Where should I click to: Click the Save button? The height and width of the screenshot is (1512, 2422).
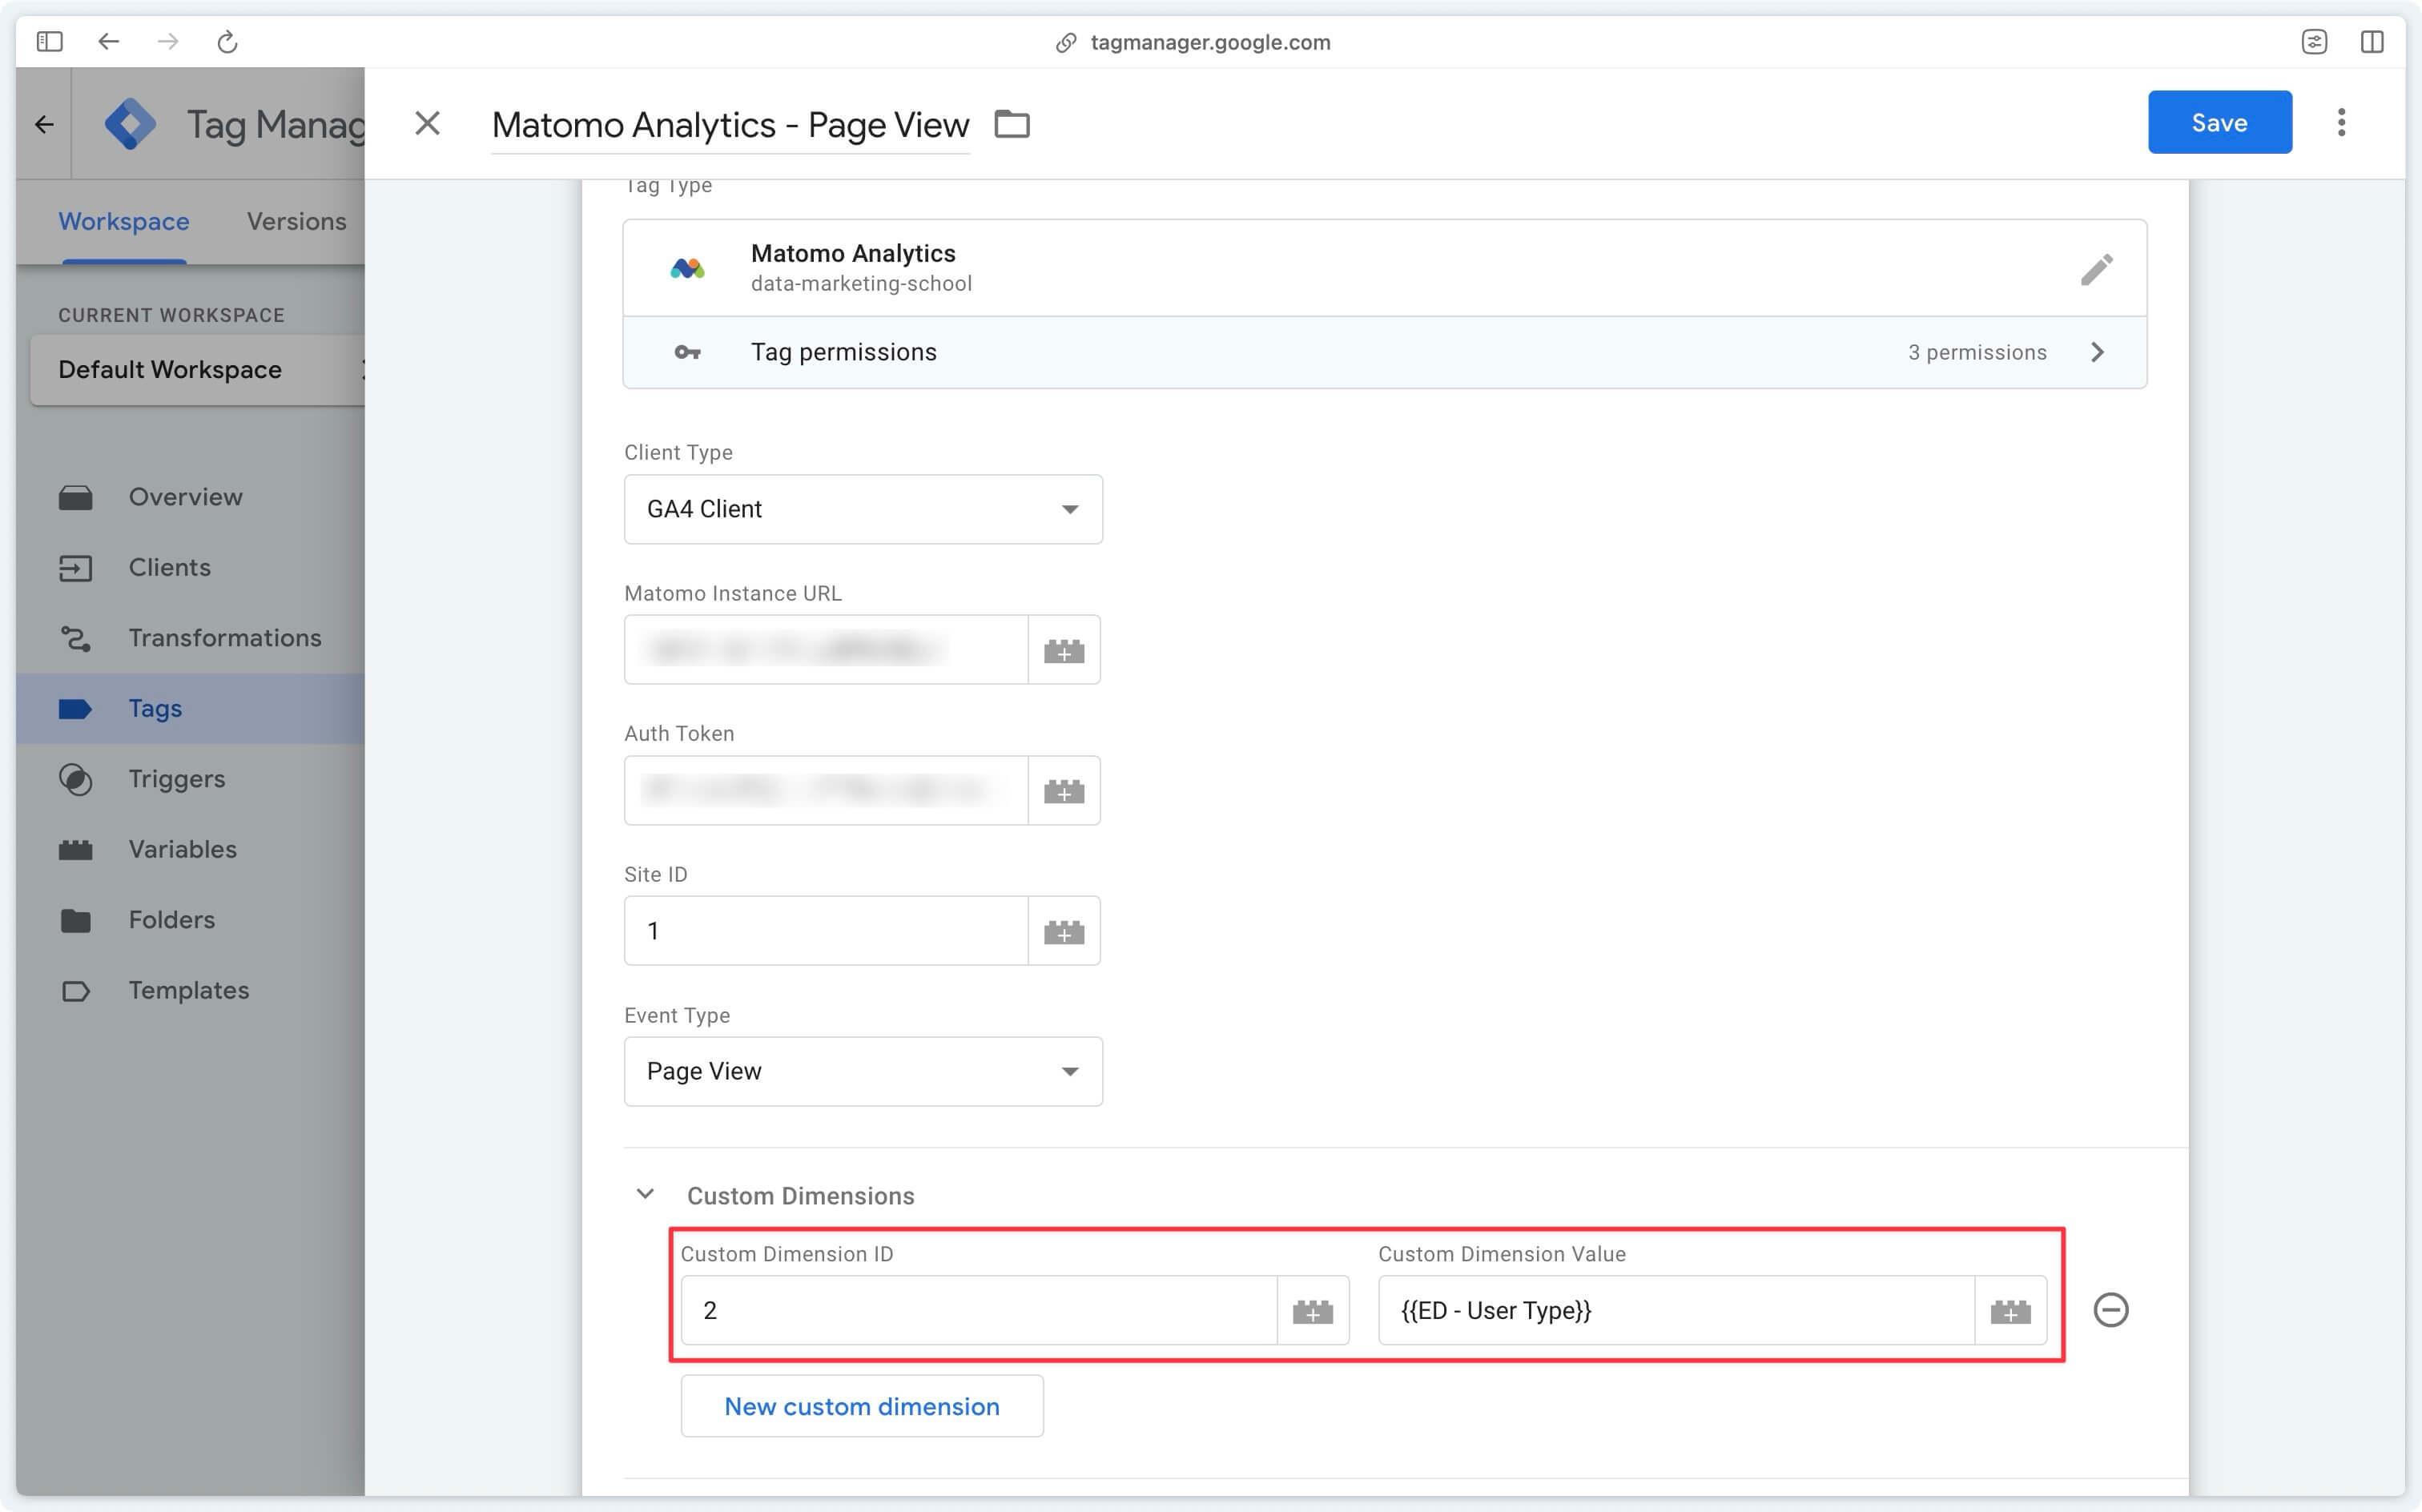[2219, 122]
